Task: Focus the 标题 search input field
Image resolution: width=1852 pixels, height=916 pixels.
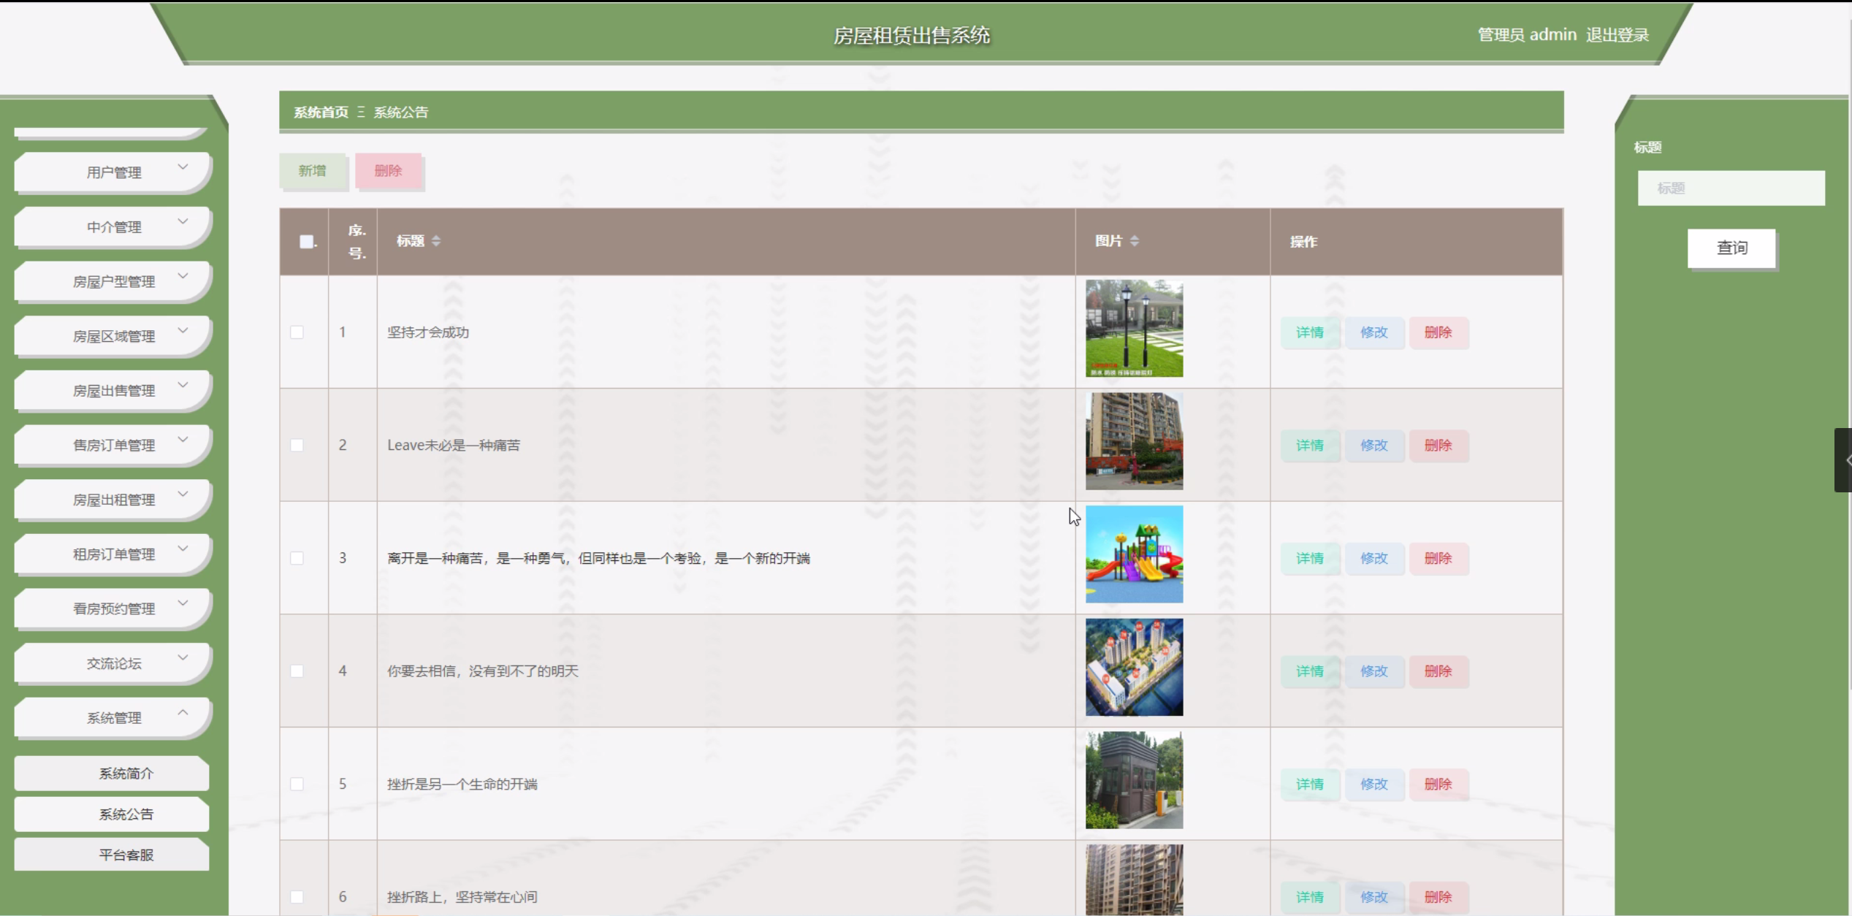Action: [1731, 188]
